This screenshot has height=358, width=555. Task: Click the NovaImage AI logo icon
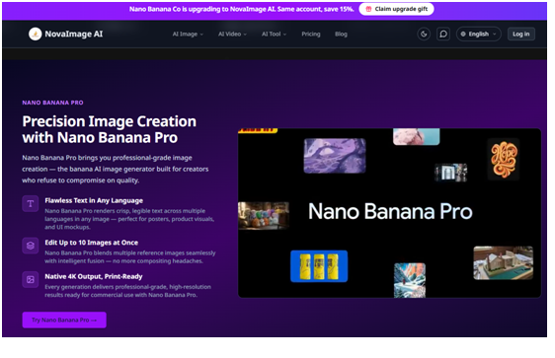(x=35, y=34)
